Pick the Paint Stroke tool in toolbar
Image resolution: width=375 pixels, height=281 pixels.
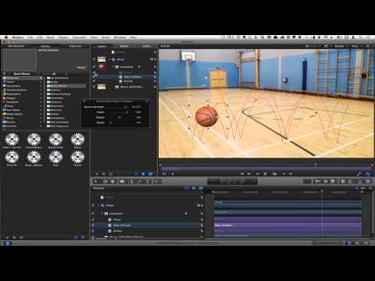tap(139, 181)
